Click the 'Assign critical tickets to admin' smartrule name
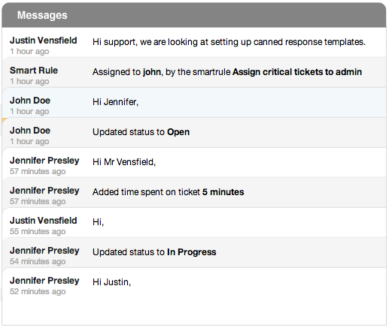 pyautogui.click(x=297, y=72)
